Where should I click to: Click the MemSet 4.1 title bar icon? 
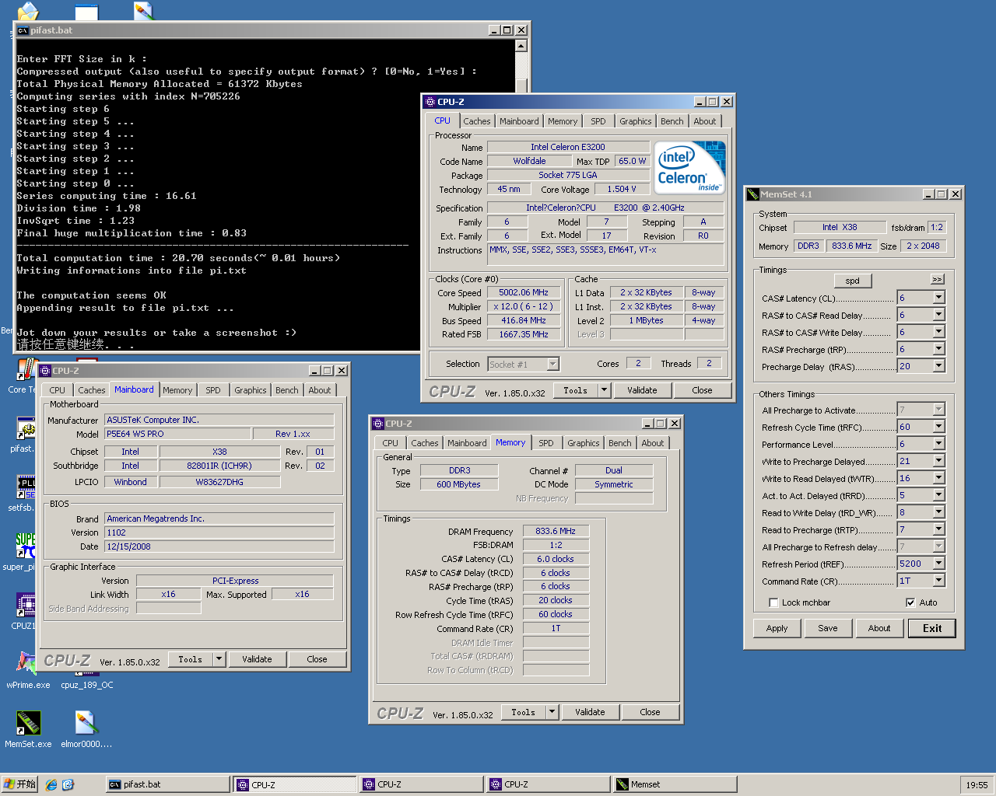pos(752,194)
